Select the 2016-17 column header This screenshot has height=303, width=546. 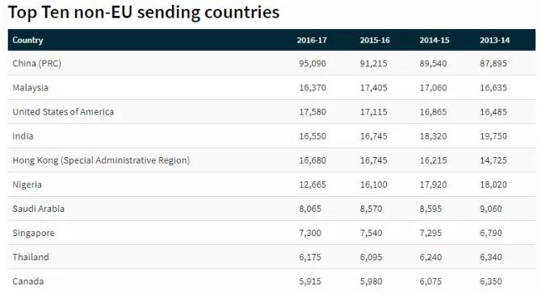tap(312, 40)
